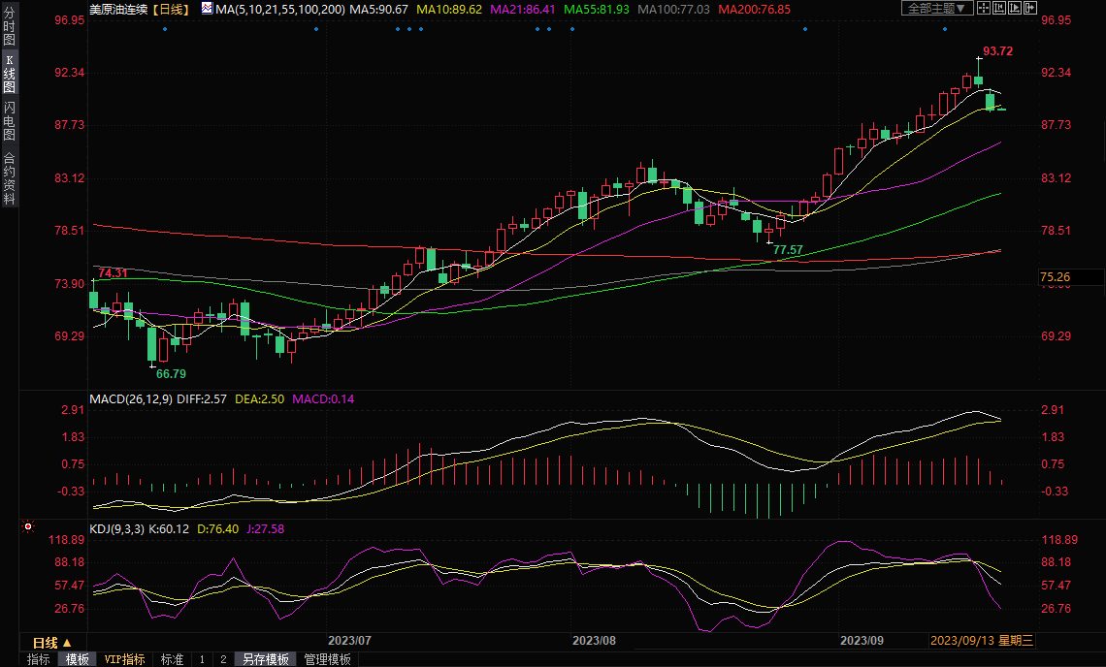The width and height of the screenshot is (1106, 667).
Task: Select the 指标 bottom tab
Action: point(39,659)
